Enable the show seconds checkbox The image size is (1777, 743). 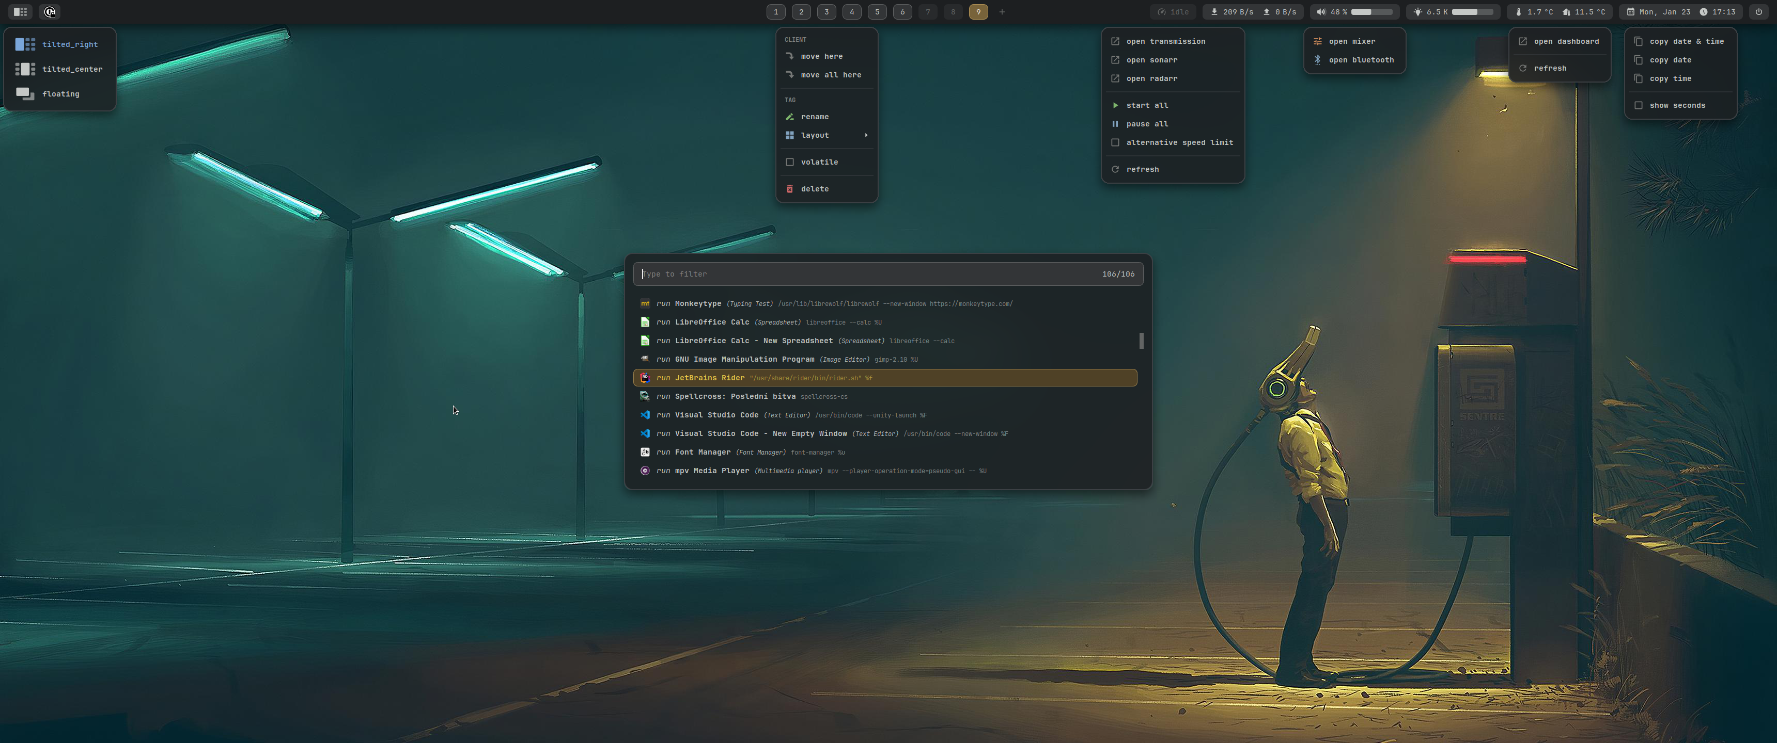[x=1639, y=105]
